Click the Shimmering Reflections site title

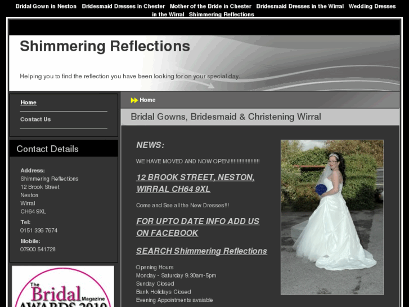coord(105,46)
